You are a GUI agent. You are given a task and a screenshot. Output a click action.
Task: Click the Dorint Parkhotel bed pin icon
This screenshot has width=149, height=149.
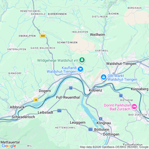tap(134, 107)
